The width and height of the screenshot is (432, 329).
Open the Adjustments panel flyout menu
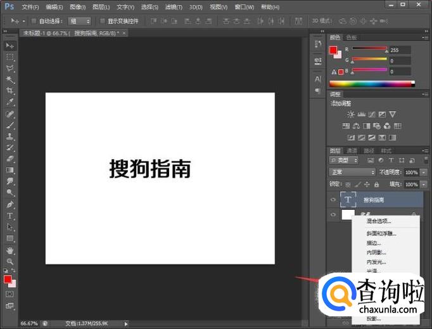tap(425, 94)
